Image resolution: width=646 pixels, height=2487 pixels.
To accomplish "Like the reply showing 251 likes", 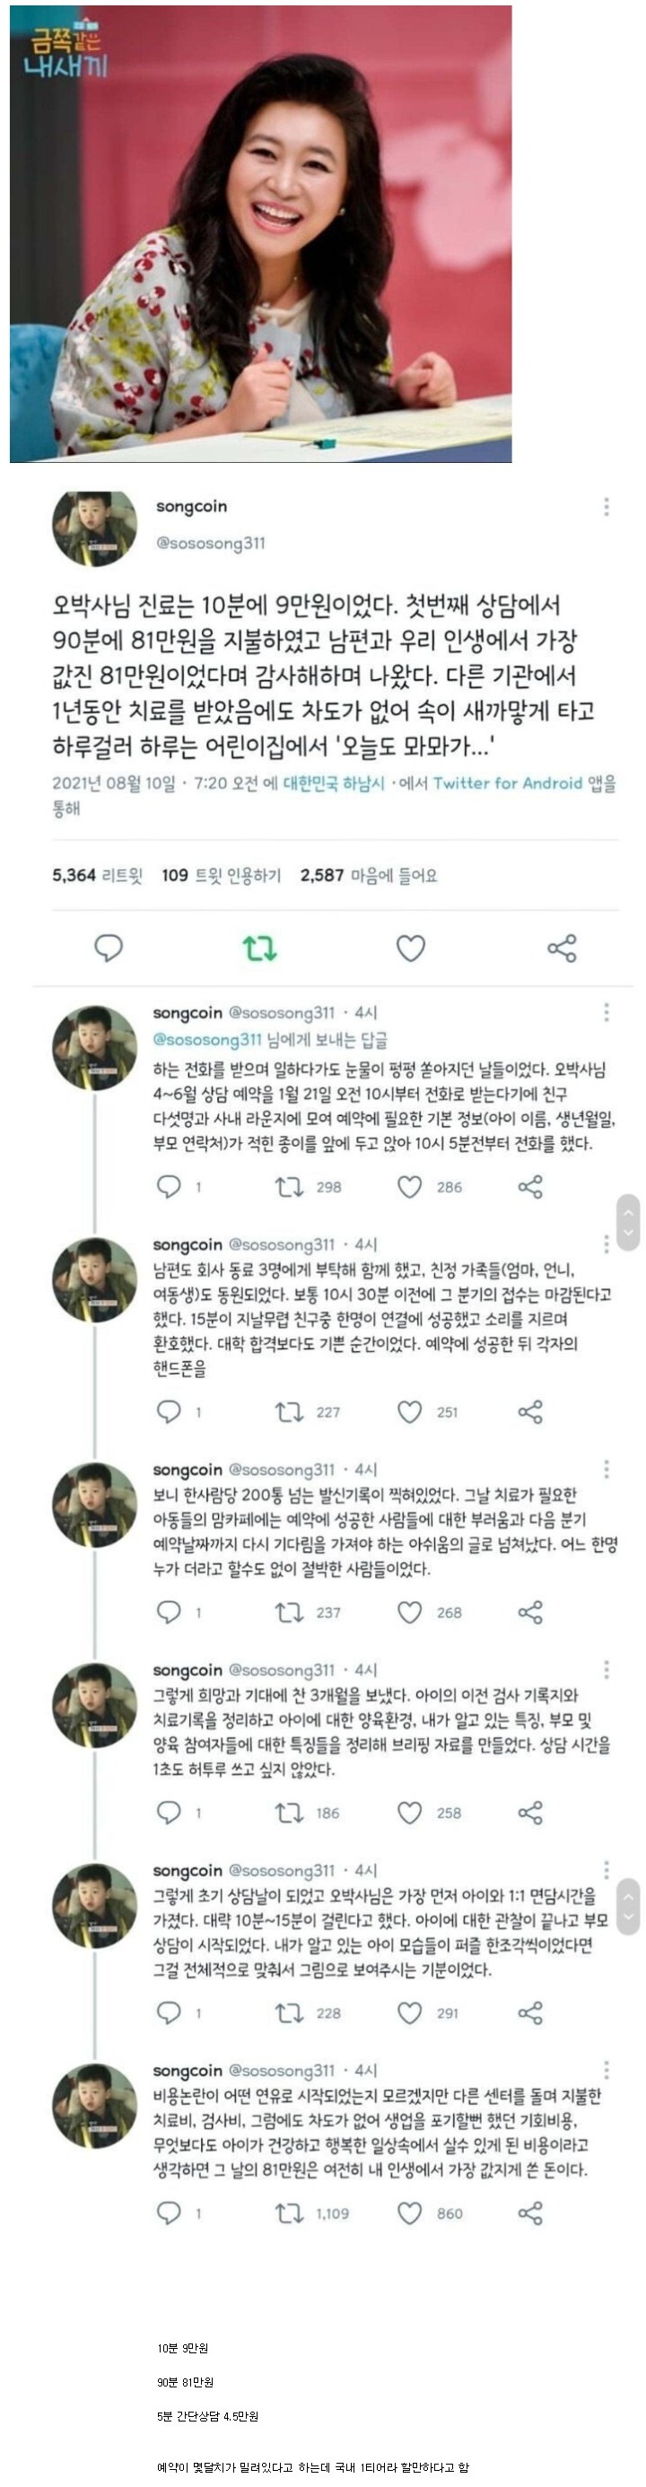I will click(x=410, y=1411).
